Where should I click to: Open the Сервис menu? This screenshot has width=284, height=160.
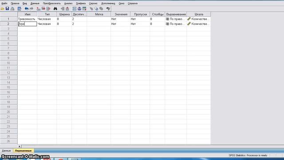[93, 4]
